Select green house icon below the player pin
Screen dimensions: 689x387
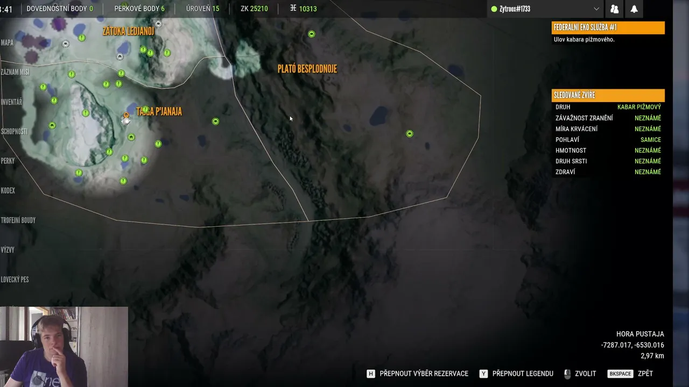tap(131, 137)
